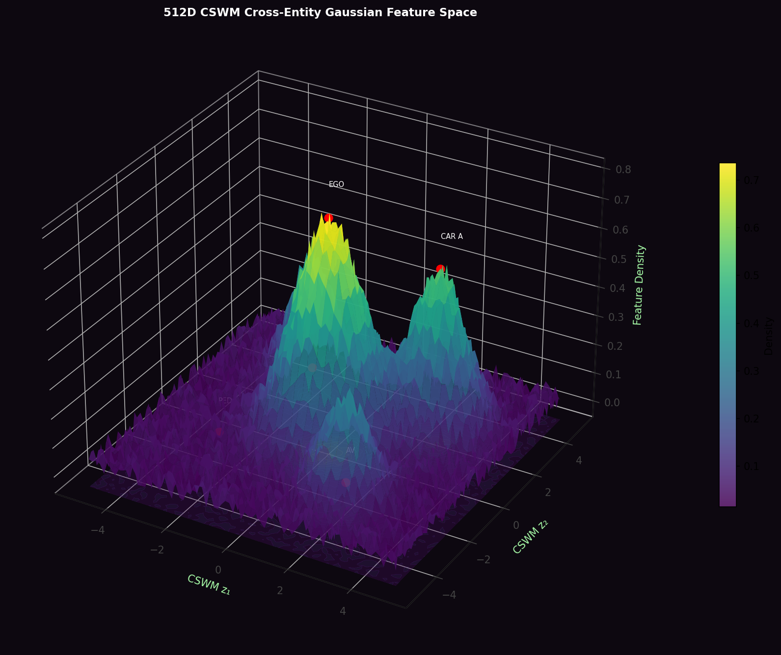The image size is (781, 655).
Task: Click the 0 tick on the CSWM z₂ axis
Action: click(x=516, y=525)
